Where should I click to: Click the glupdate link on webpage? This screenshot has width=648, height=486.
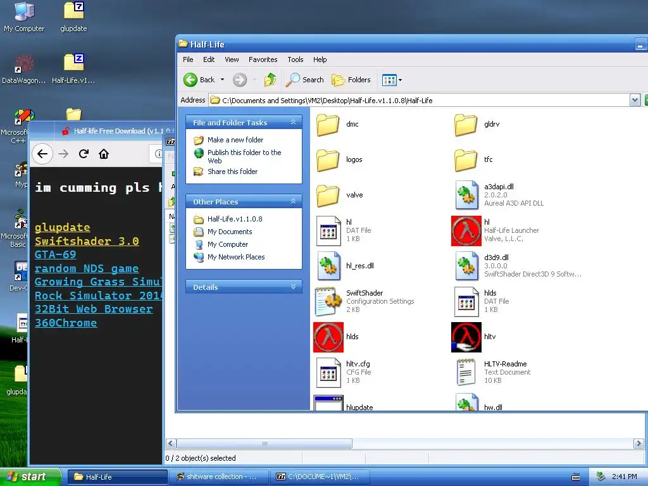coord(63,227)
